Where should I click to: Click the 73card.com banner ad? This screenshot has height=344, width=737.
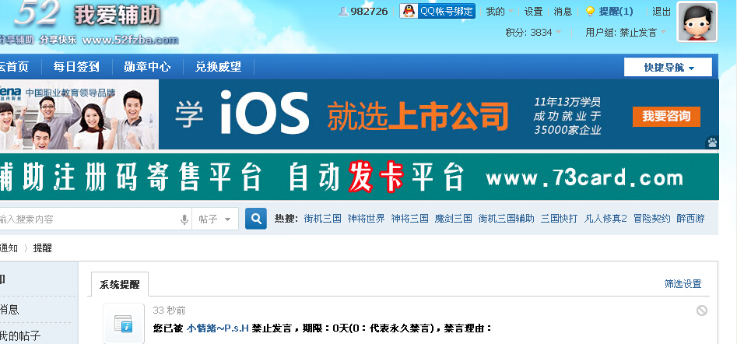click(359, 177)
